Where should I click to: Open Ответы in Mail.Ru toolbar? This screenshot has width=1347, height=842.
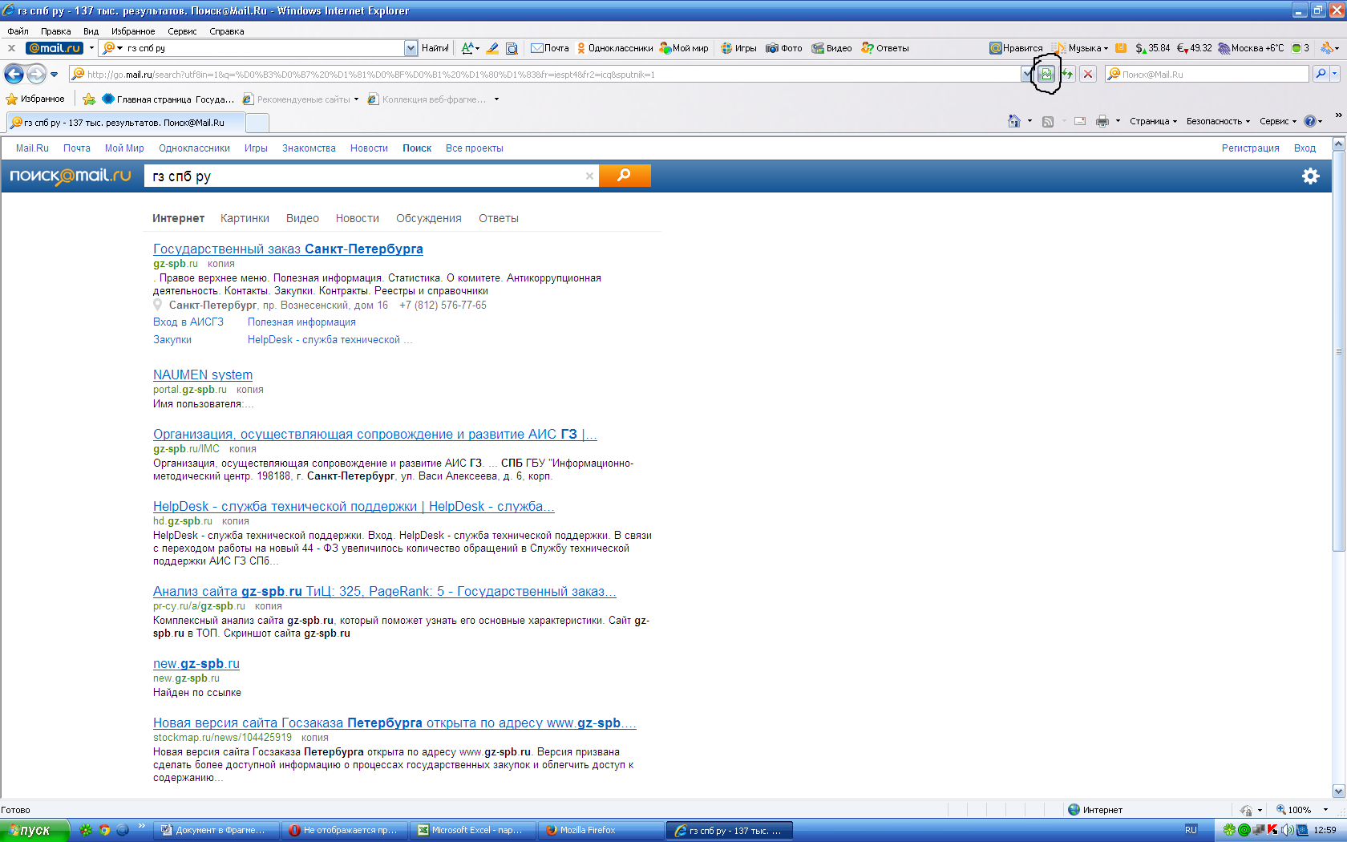(x=885, y=48)
